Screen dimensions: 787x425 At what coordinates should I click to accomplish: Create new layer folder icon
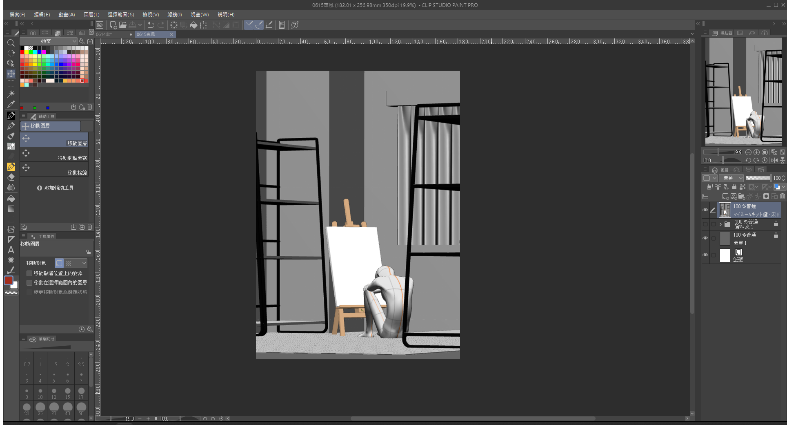[x=742, y=197]
